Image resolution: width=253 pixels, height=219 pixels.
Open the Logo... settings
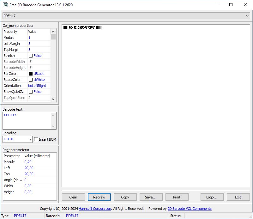[212, 197]
